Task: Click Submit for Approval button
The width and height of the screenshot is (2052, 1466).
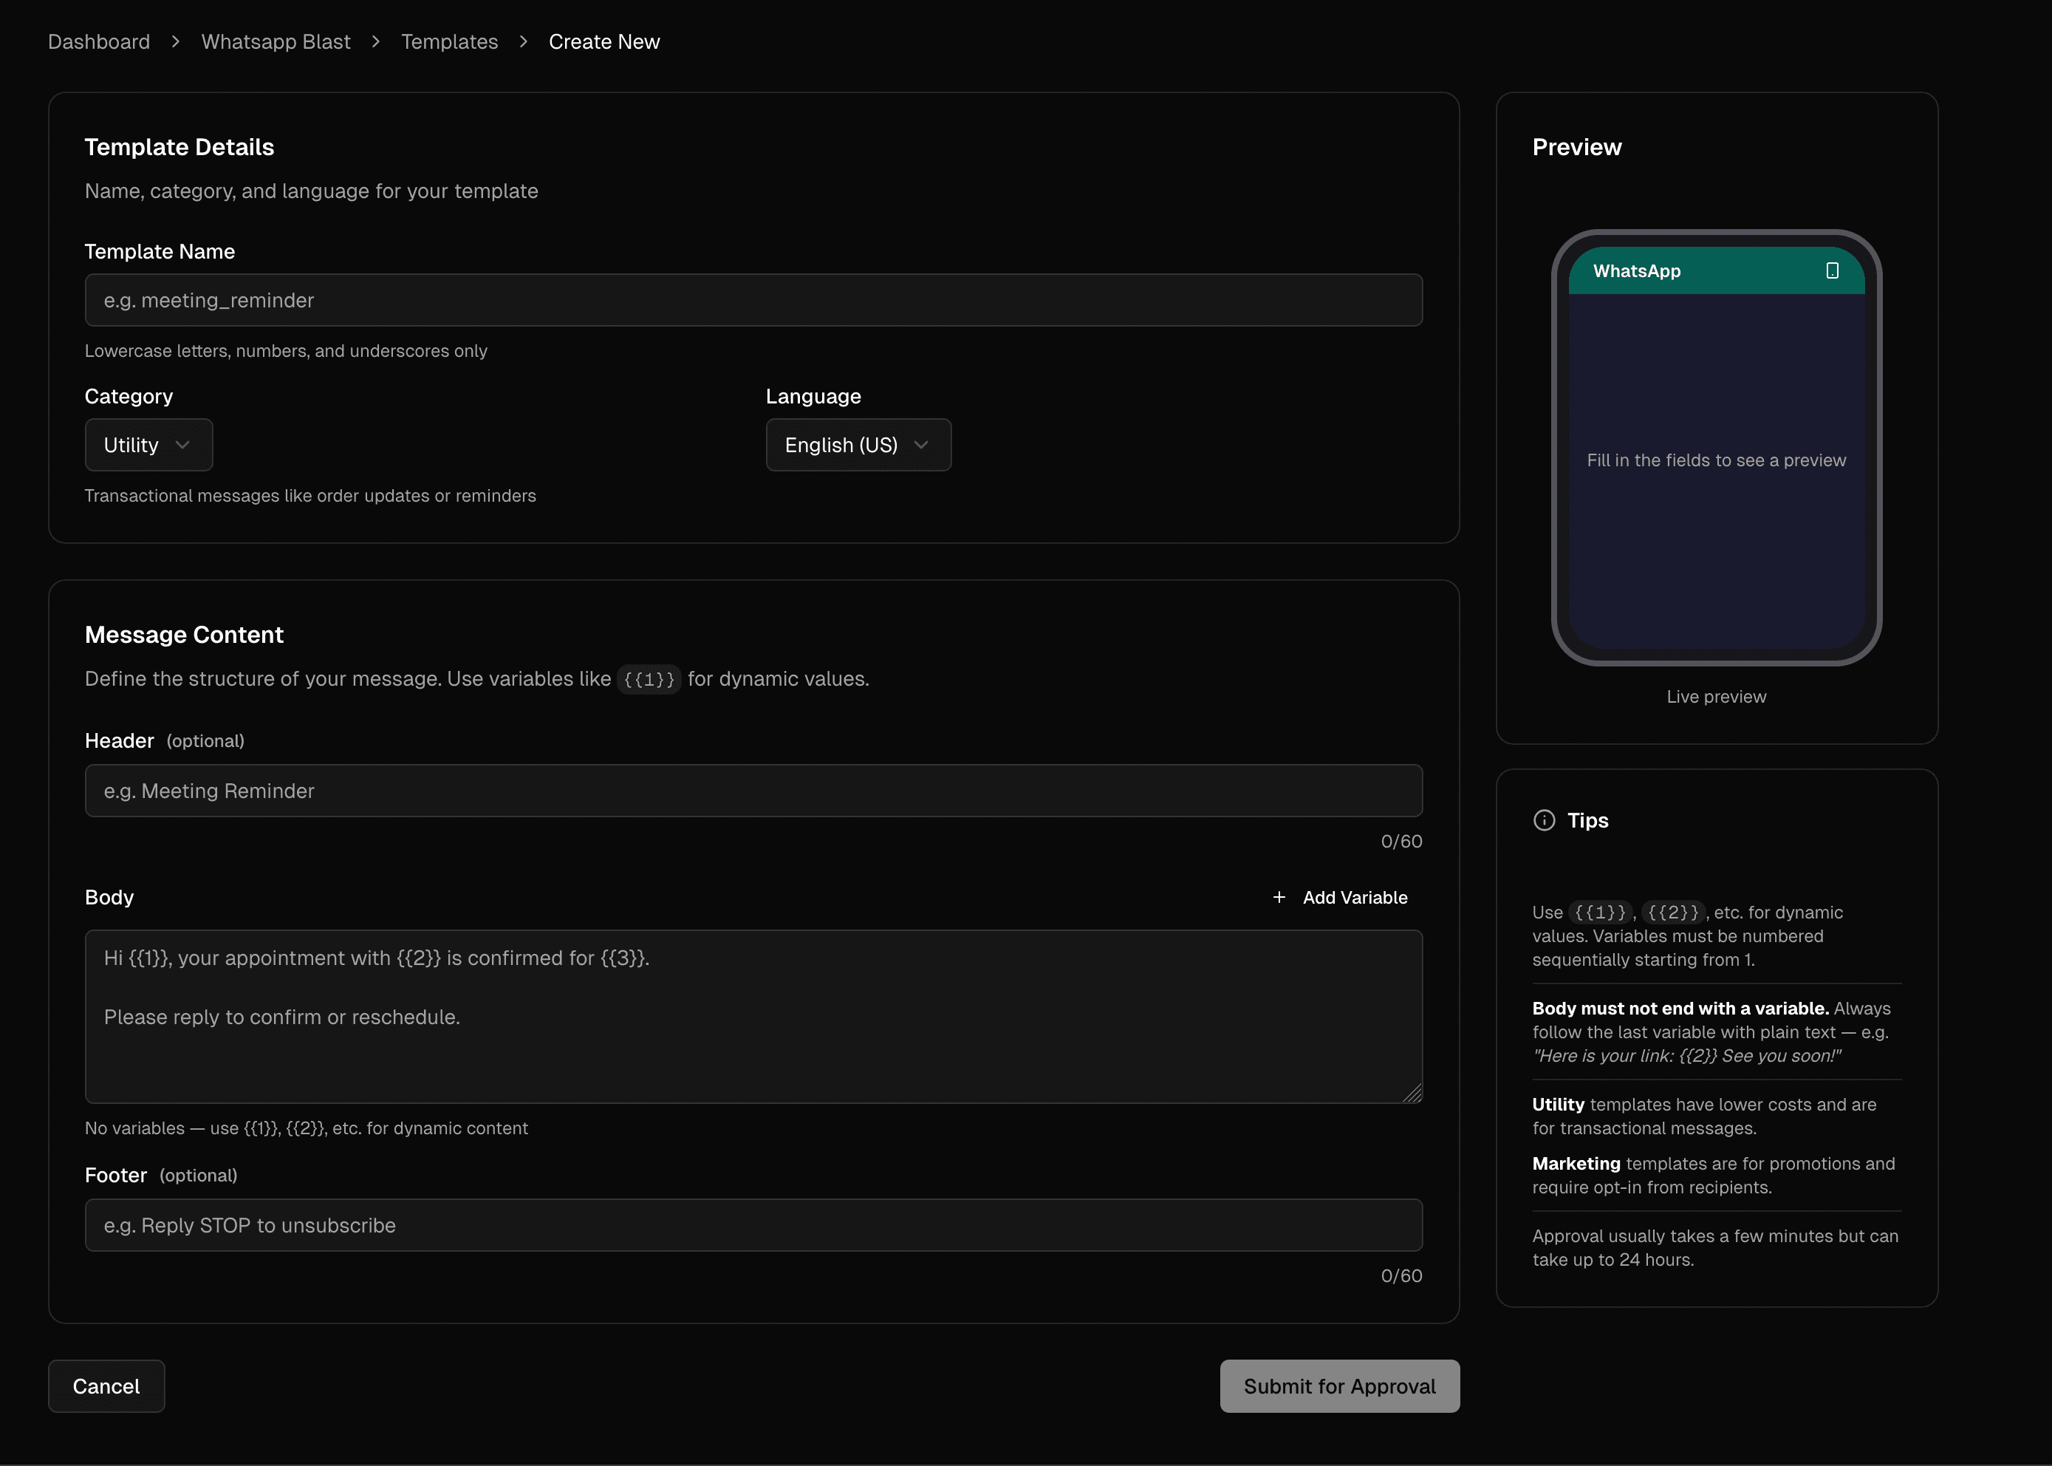Action: (1340, 1386)
